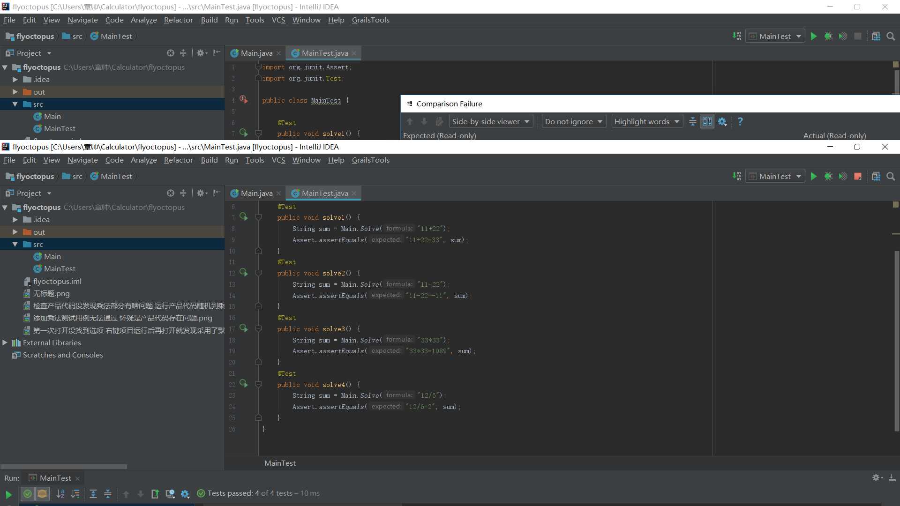Run MainTest in front window toolbar
900x506 pixels.
(x=814, y=176)
